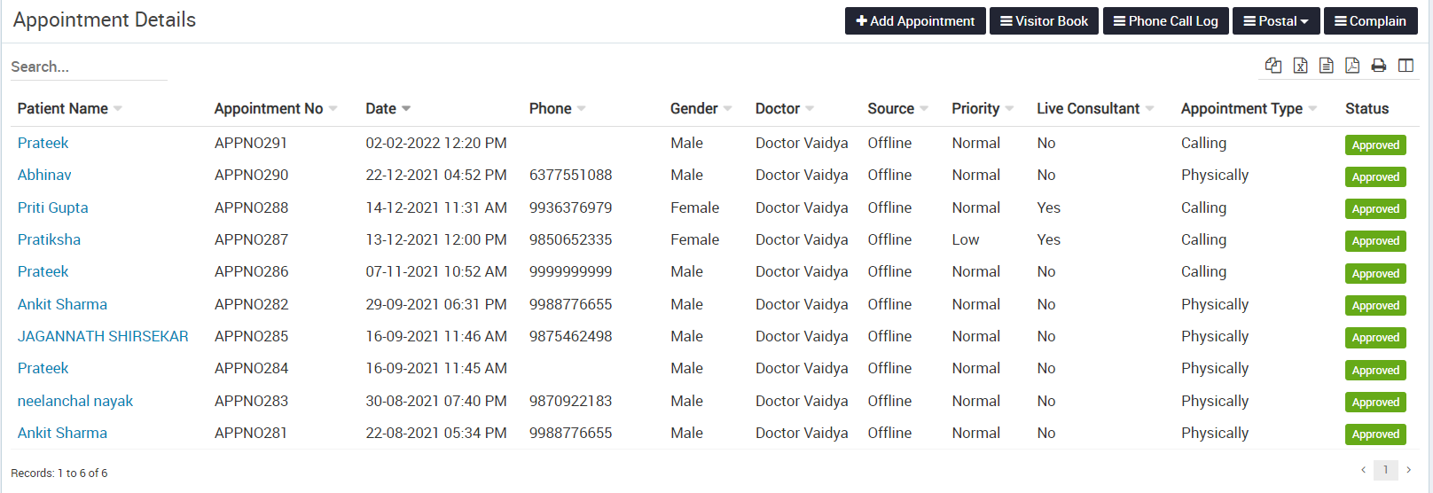Click Approved status for APPNO291
1433x493 pixels.
pyautogui.click(x=1375, y=145)
